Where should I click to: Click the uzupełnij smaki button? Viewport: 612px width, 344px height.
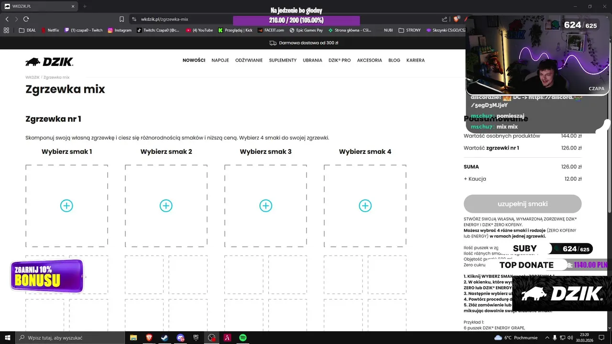point(523,204)
